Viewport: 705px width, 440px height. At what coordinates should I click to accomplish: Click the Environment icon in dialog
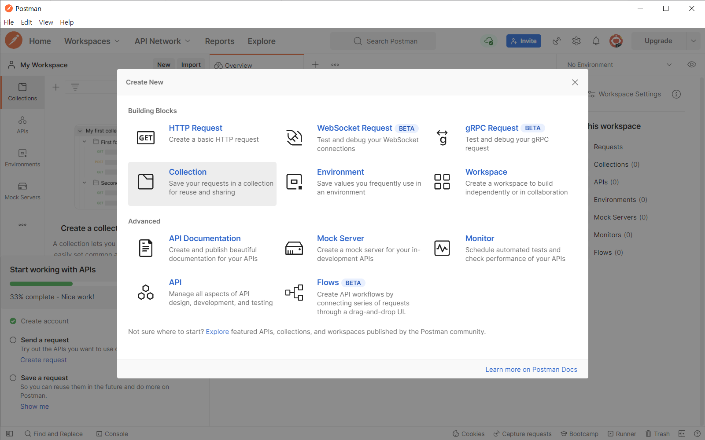point(294,182)
